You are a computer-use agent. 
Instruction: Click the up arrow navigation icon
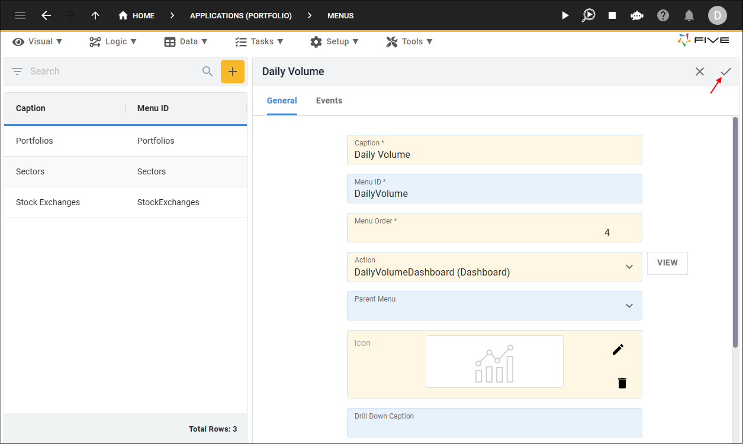[95, 15]
